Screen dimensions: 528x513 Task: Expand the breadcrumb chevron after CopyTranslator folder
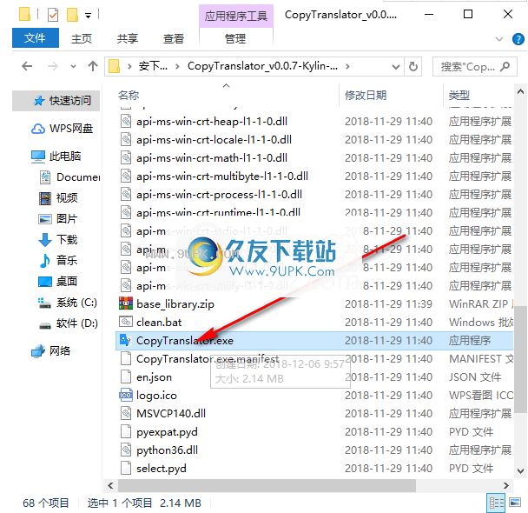click(x=347, y=66)
